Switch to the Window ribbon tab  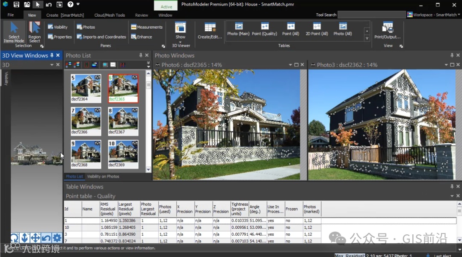(165, 15)
